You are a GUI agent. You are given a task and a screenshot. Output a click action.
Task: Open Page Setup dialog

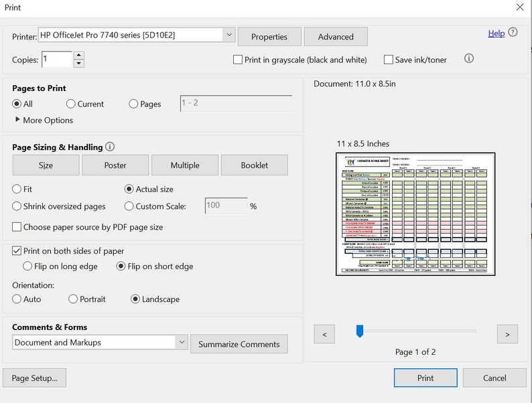[35, 378]
